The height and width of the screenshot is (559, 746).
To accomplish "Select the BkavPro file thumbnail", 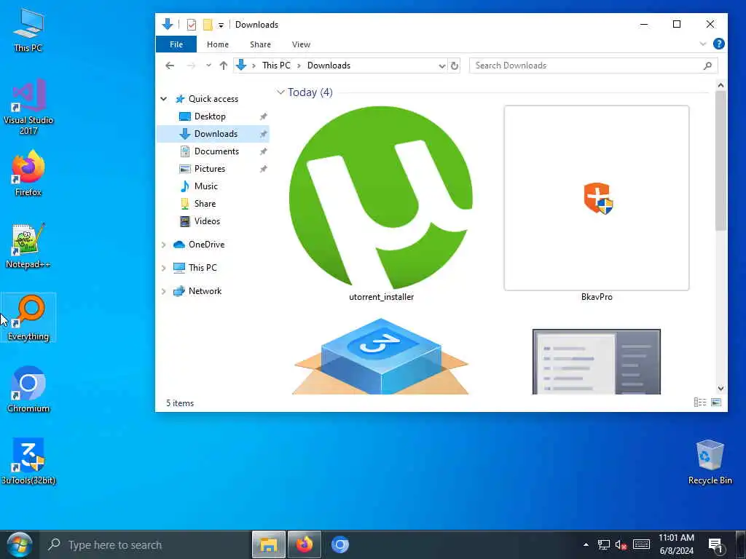I will [597, 198].
